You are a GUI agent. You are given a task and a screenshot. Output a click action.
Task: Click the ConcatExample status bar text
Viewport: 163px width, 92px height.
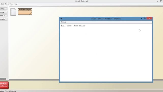[x=8, y=91]
